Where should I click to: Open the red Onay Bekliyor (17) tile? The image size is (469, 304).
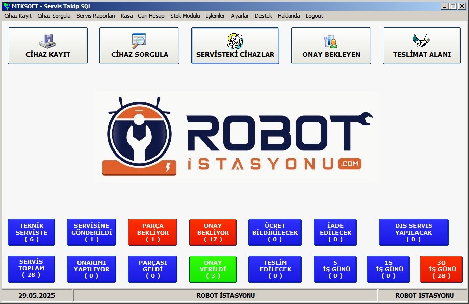[213, 233]
